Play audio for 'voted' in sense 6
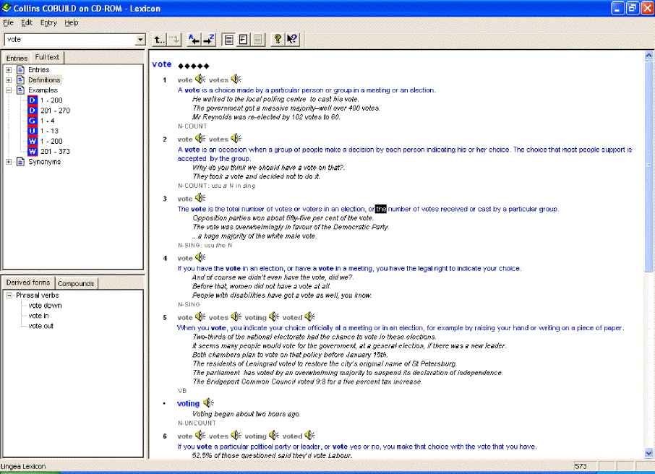The width and height of the screenshot is (655, 474). pos(309,435)
